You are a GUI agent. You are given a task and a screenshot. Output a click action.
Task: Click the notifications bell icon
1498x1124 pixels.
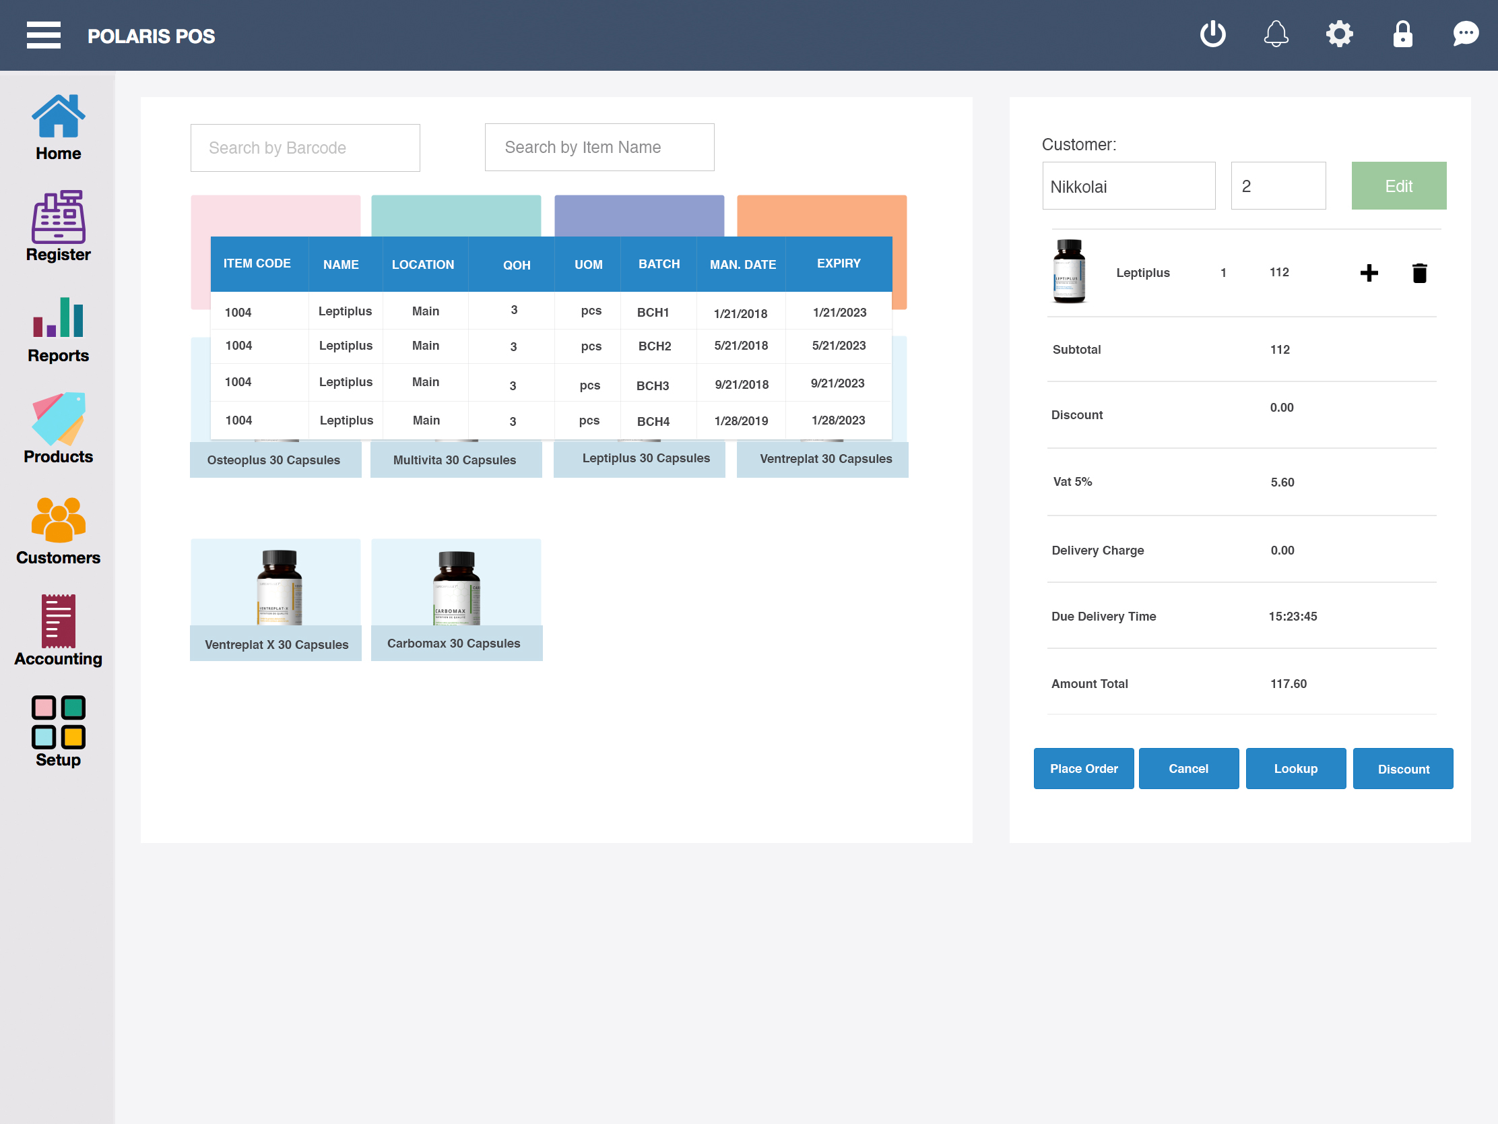click(x=1278, y=33)
